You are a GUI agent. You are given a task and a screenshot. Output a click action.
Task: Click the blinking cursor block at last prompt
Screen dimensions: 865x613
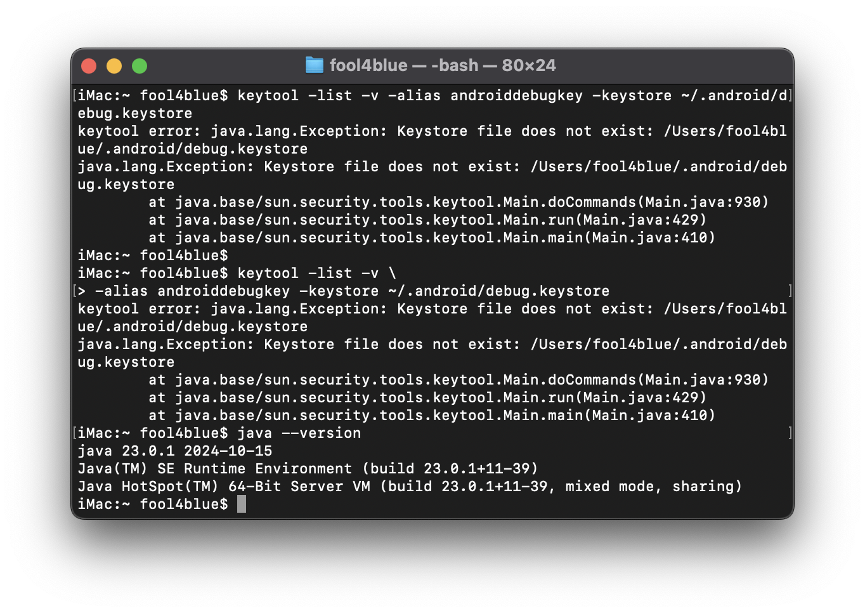tap(242, 504)
